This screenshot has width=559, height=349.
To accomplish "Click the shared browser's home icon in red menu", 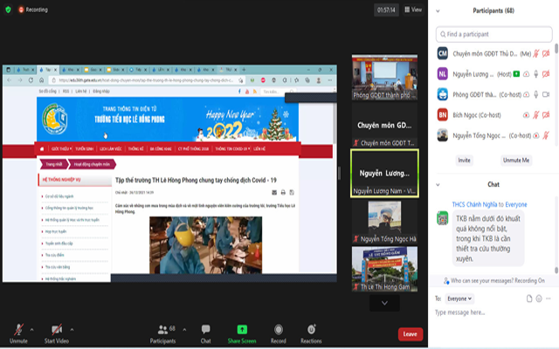I will [42, 149].
